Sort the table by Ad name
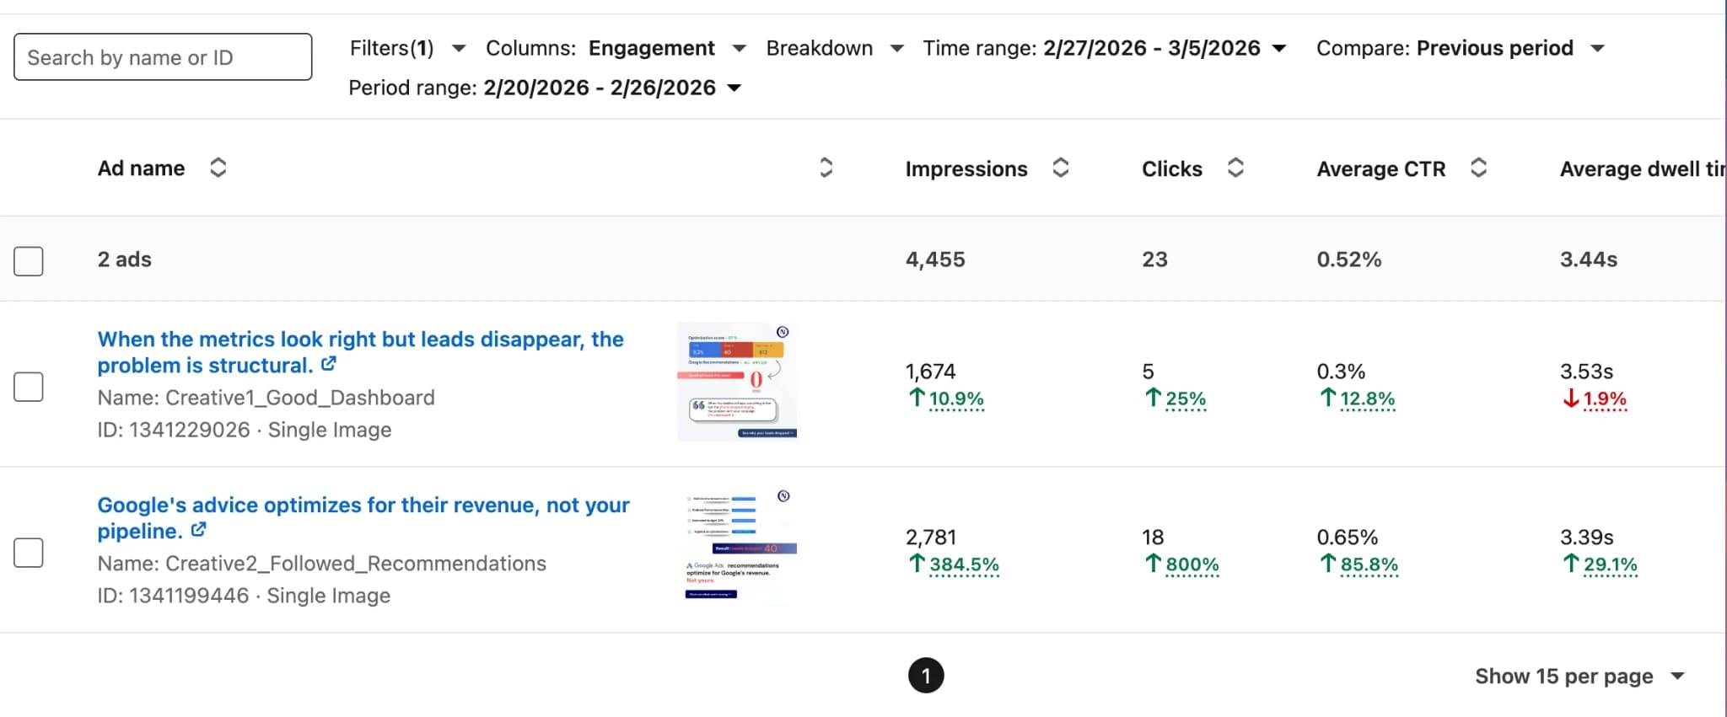Image resolution: width=1727 pixels, height=717 pixels. pos(218,168)
